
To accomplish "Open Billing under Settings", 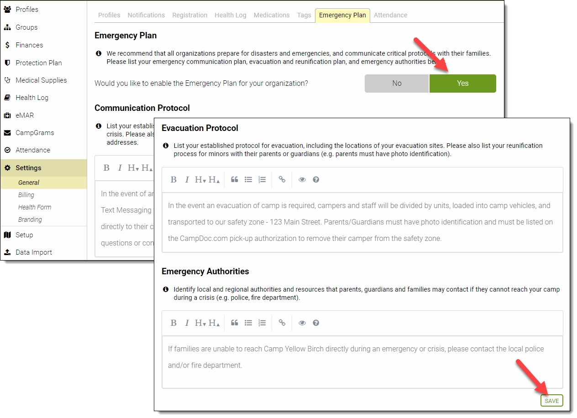I will point(26,195).
